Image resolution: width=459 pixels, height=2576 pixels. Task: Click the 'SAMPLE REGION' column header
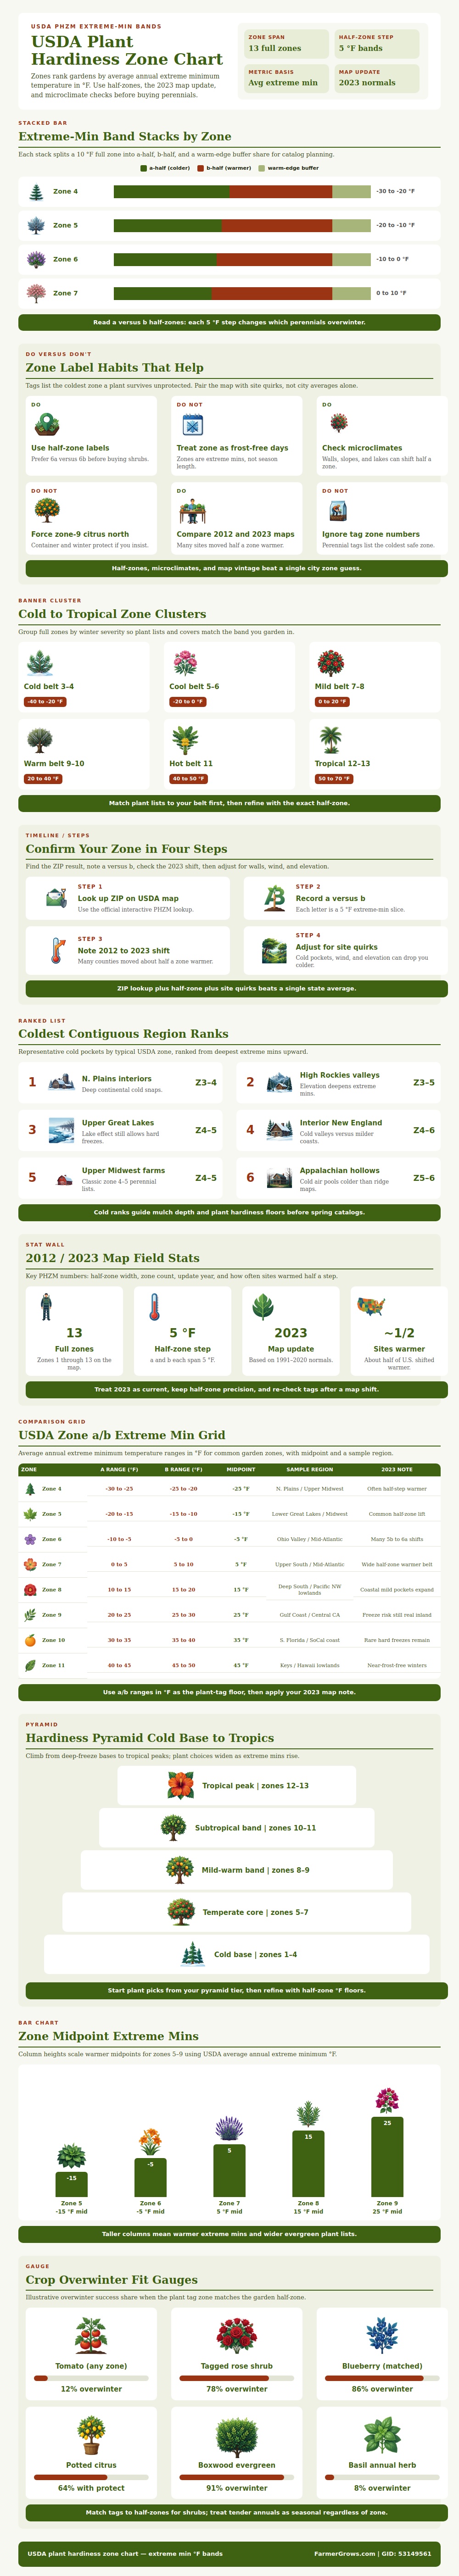click(x=310, y=1470)
